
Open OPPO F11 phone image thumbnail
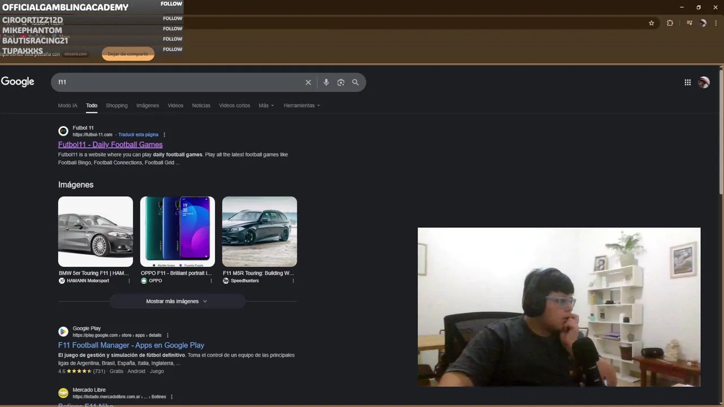[178, 232]
